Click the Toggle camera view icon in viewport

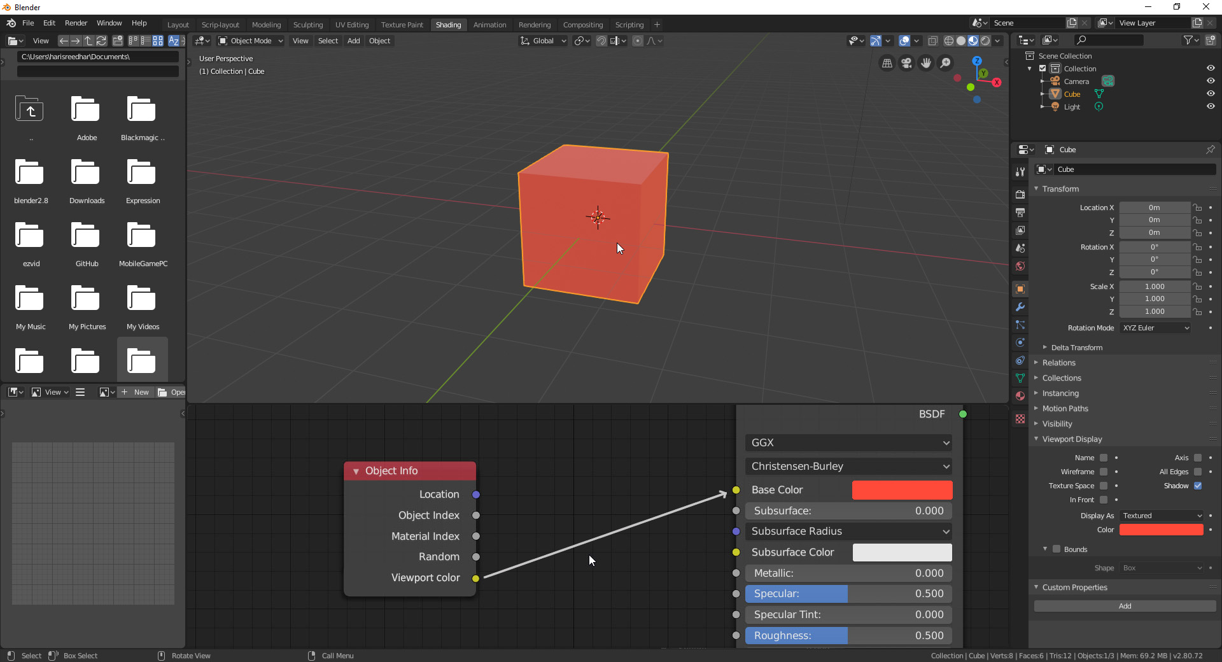point(906,63)
